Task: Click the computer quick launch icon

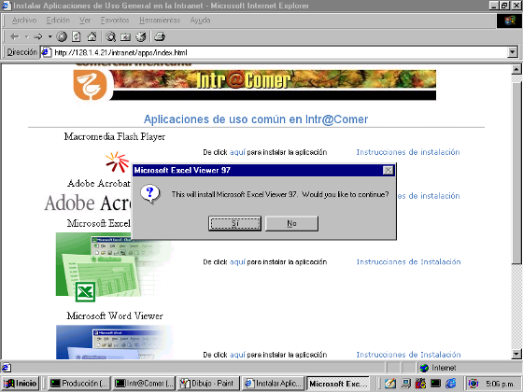Action: 405,384
